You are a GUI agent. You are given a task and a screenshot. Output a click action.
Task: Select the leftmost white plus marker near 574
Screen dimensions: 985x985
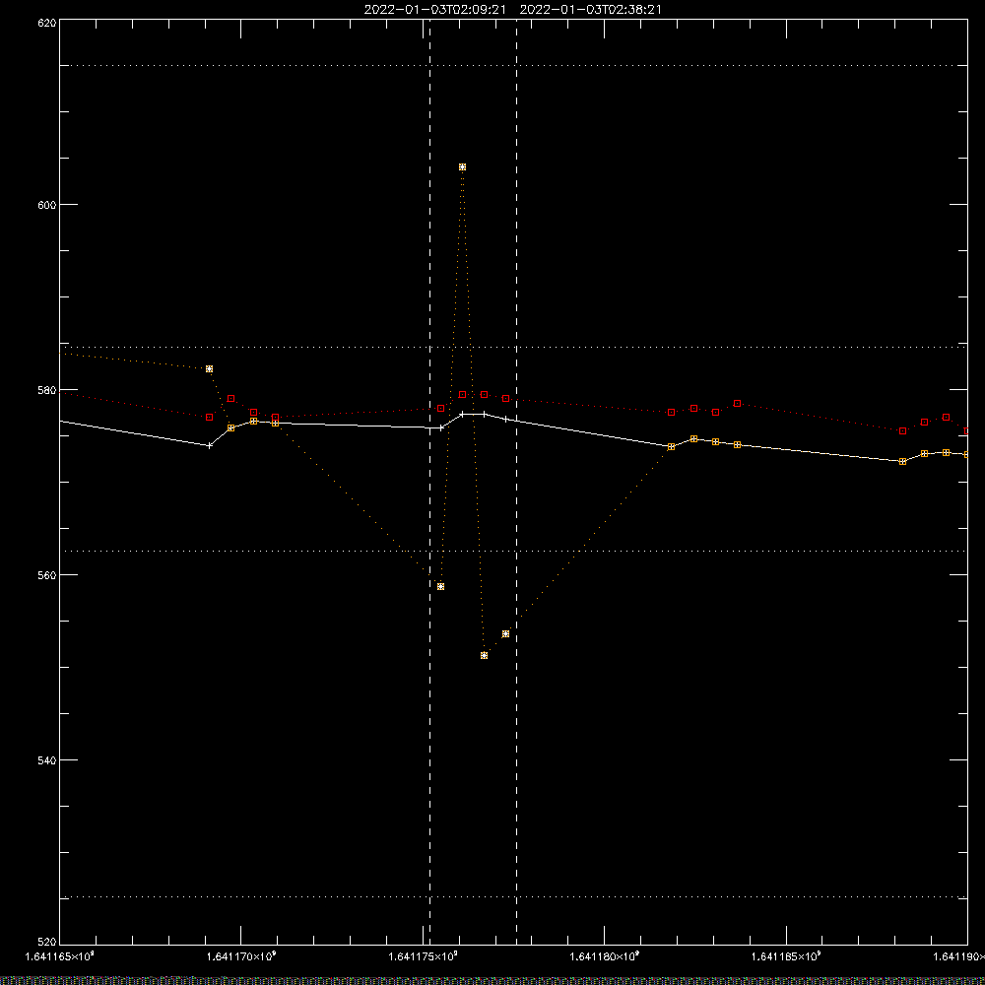click(x=209, y=445)
